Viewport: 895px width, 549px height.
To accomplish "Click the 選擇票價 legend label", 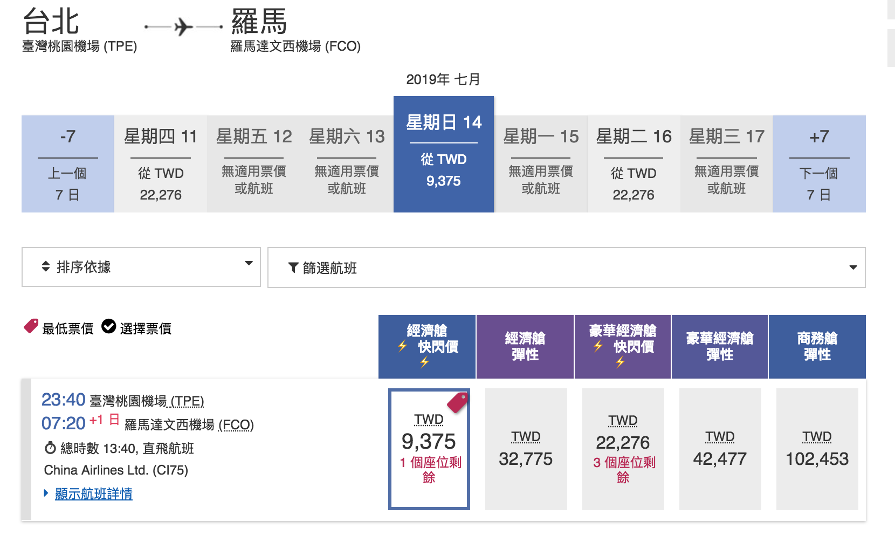I will 146,328.
